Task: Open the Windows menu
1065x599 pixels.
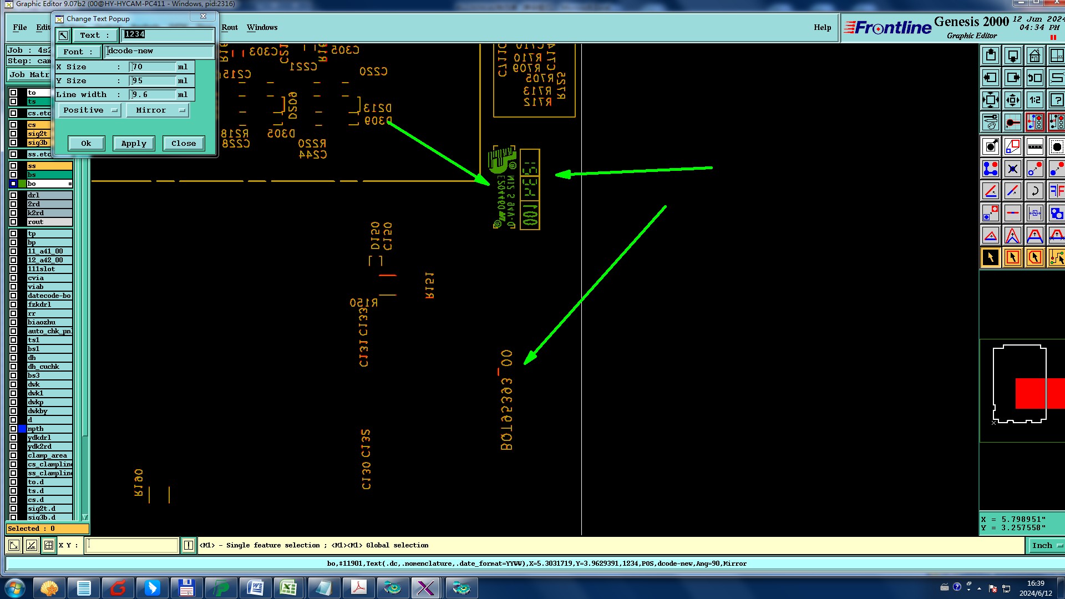Action: point(262,27)
